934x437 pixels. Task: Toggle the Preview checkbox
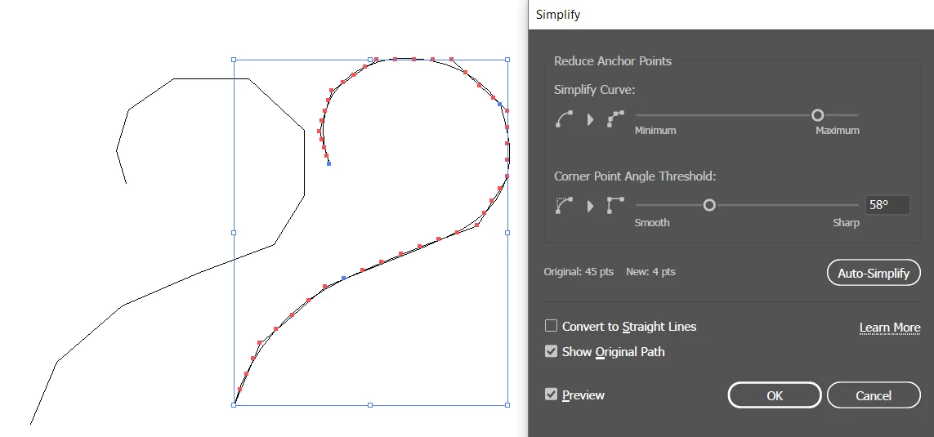[551, 395]
